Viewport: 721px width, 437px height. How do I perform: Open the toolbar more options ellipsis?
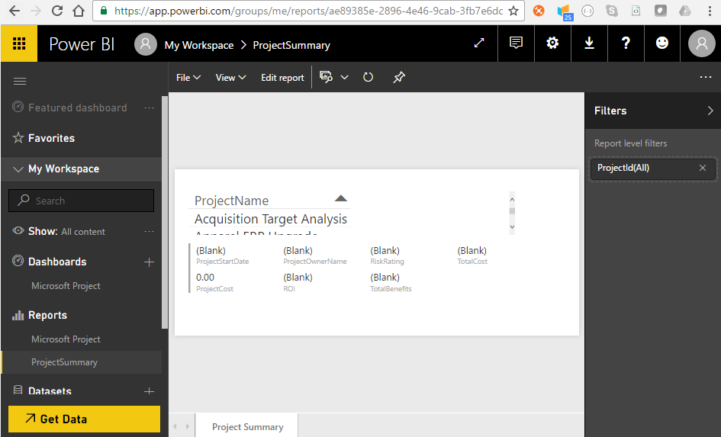706,77
